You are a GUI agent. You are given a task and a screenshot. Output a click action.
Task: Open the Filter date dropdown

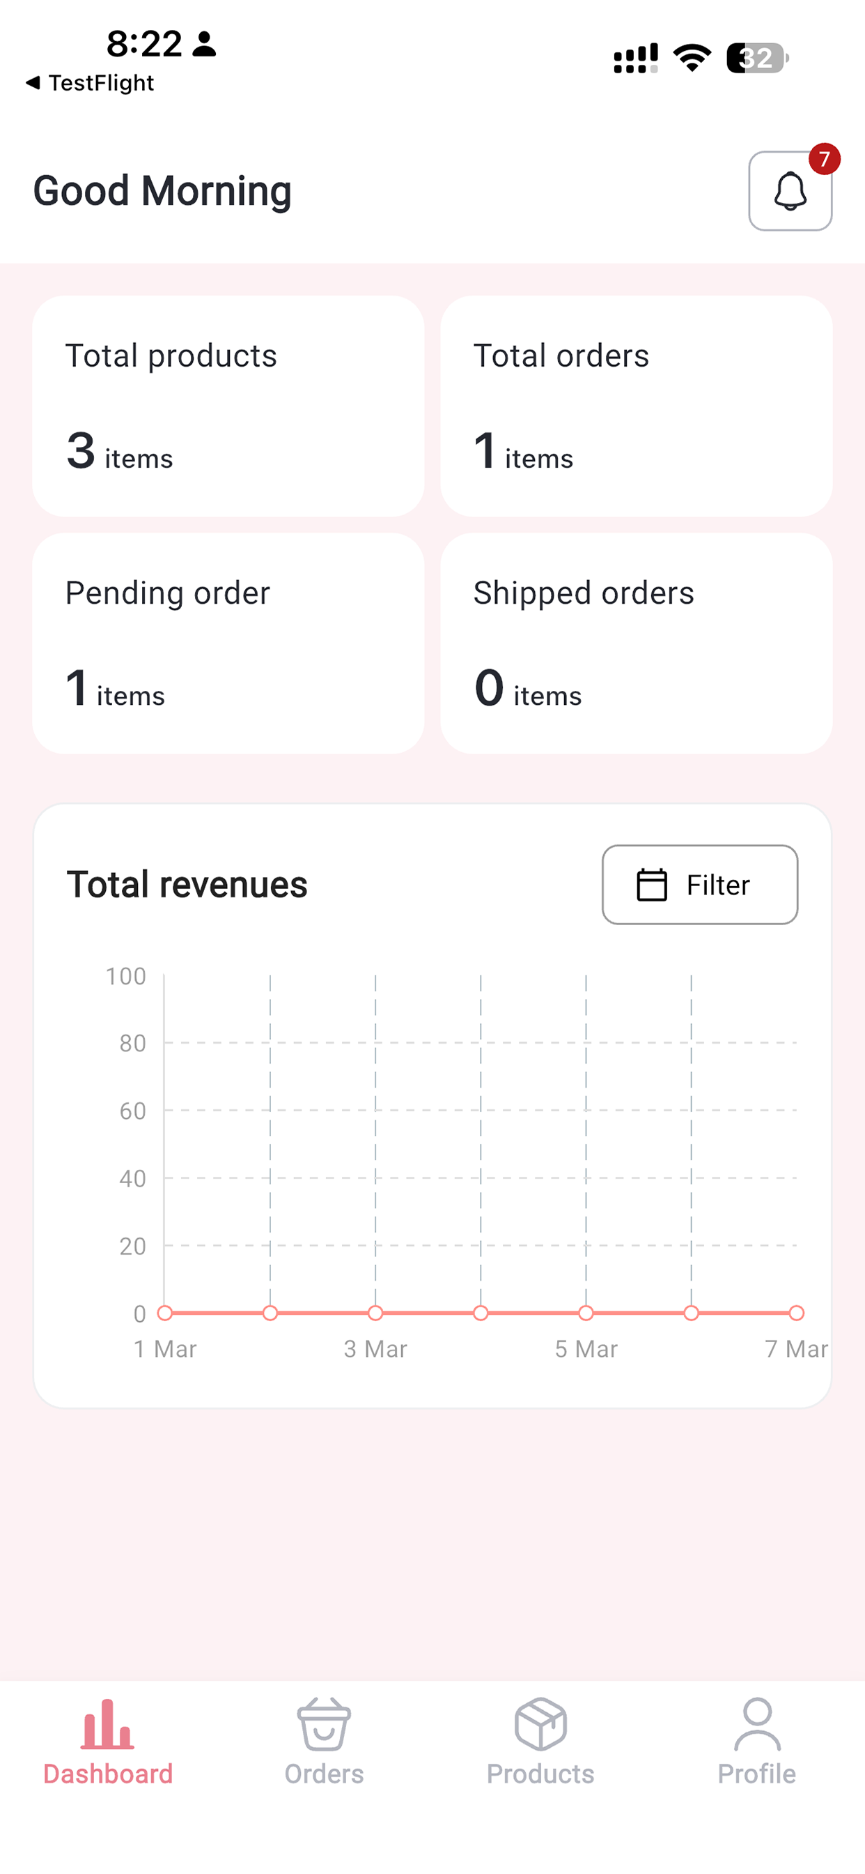coord(699,885)
